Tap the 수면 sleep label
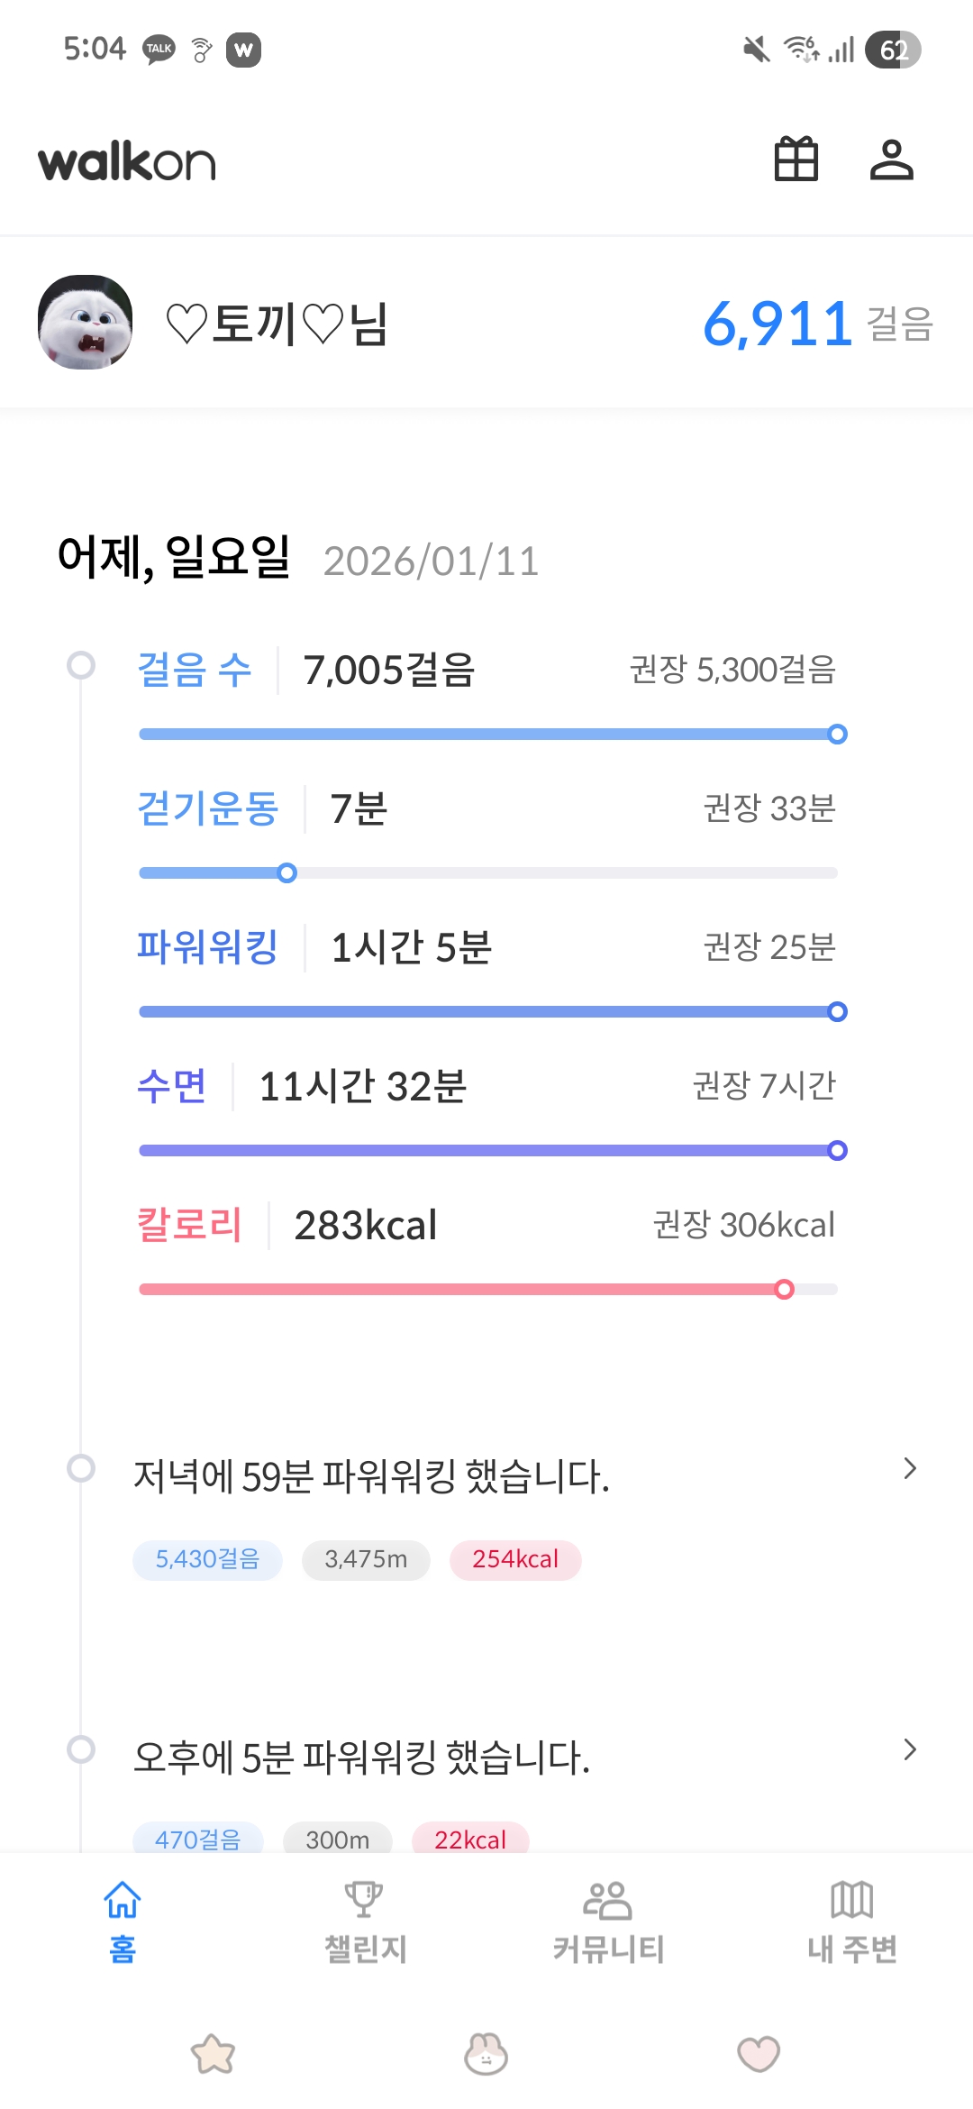Image resolution: width=973 pixels, height=2109 pixels. [x=172, y=1086]
